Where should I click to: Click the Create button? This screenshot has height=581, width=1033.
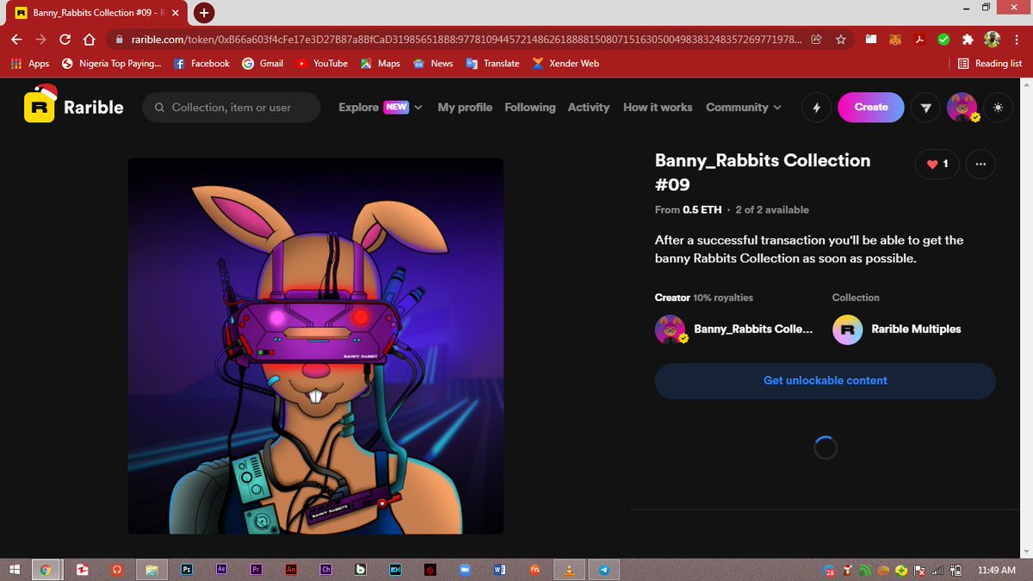[871, 108]
